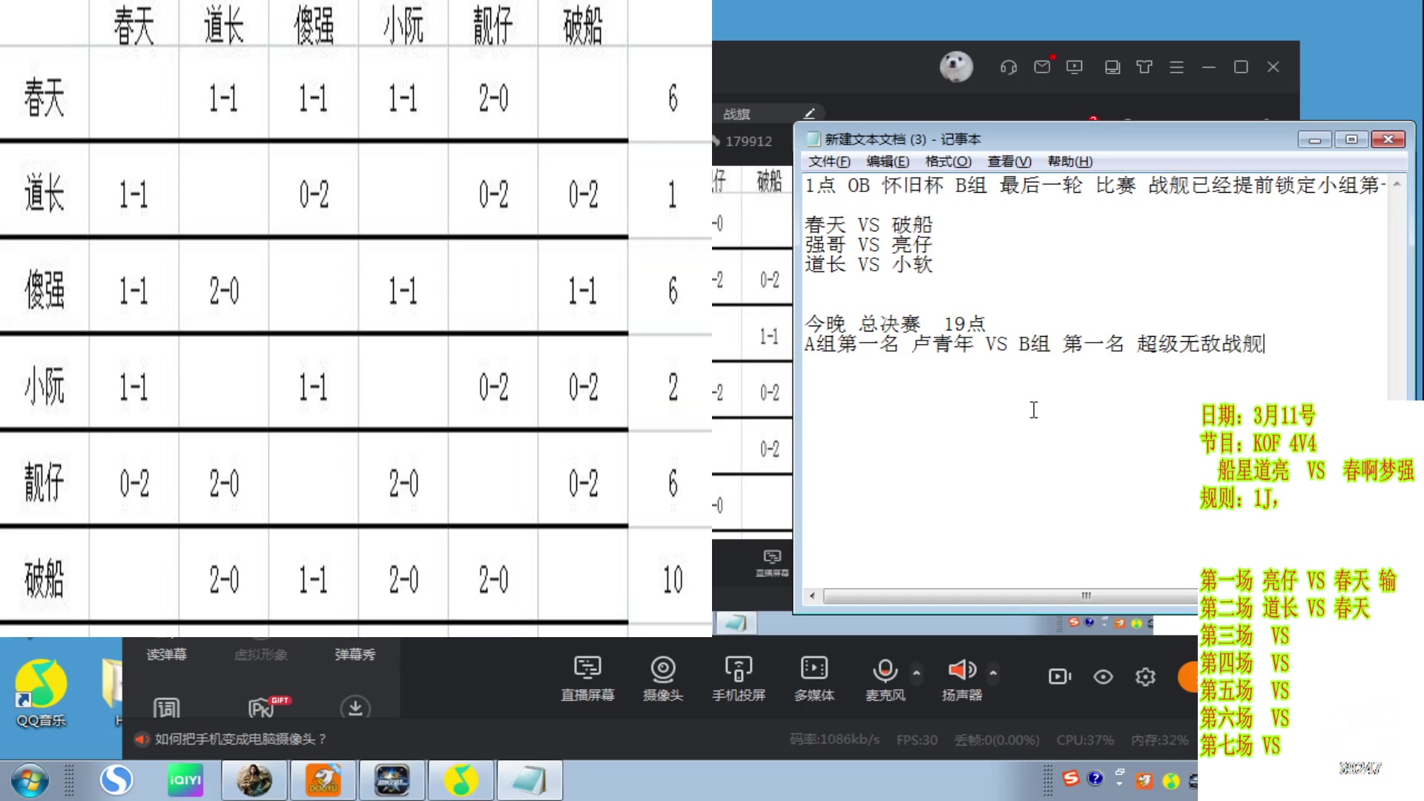Click the 直播屏幕 icon in small panel
The width and height of the screenshot is (1424, 801).
(772, 563)
